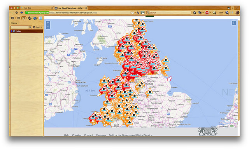Open add-ons puzzle piece icon

click(x=35, y=18)
